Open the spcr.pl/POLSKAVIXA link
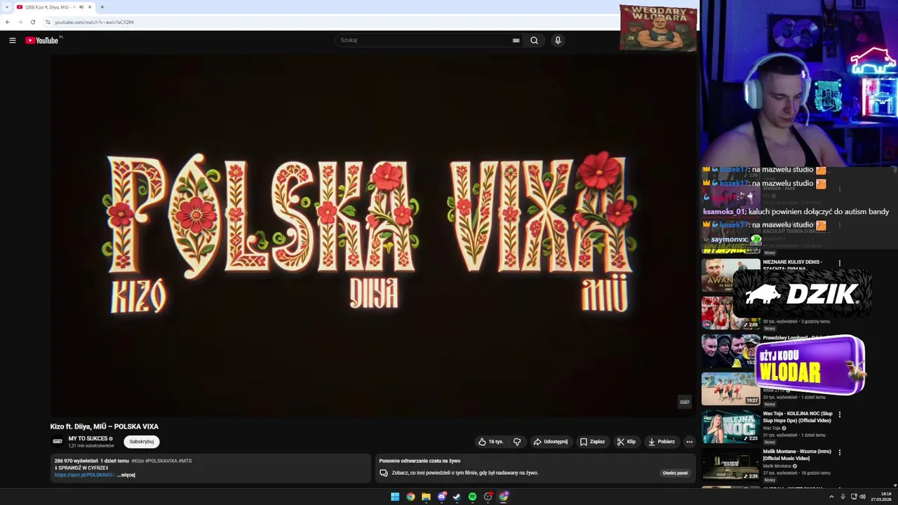Screen dimensions: 898x505 pyautogui.click(x=84, y=475)
